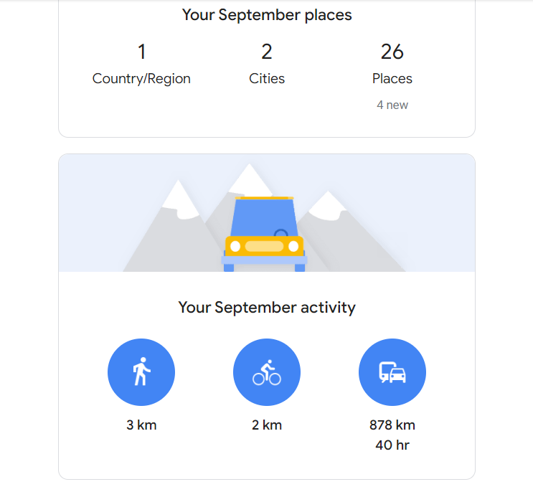The width and height of the screenshot is (533, 492).
Task: Click the right snowy mountain peak
Action: [327, 205]
